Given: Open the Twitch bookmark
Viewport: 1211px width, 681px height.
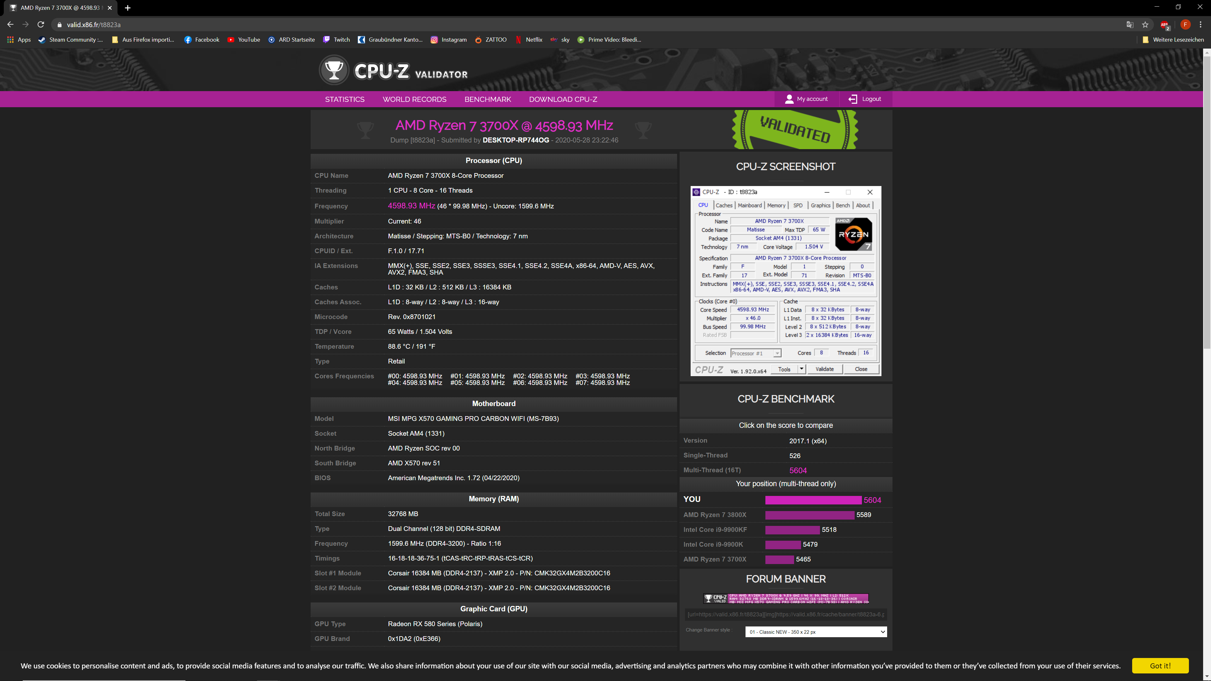Looking at the screenshot, I should (336, 39).
